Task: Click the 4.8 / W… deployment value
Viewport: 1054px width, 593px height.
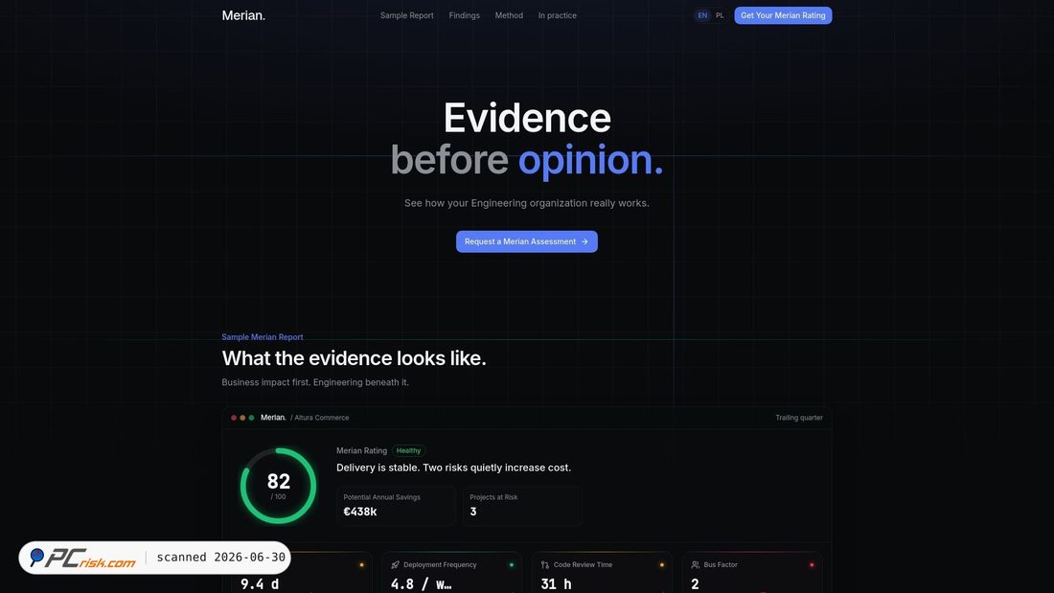Action: click(422, 583)
